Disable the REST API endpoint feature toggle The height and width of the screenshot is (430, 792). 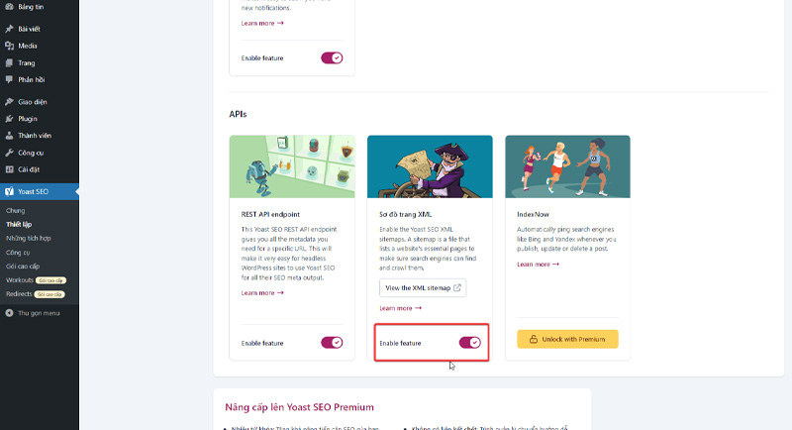click(x=332, y=343)
